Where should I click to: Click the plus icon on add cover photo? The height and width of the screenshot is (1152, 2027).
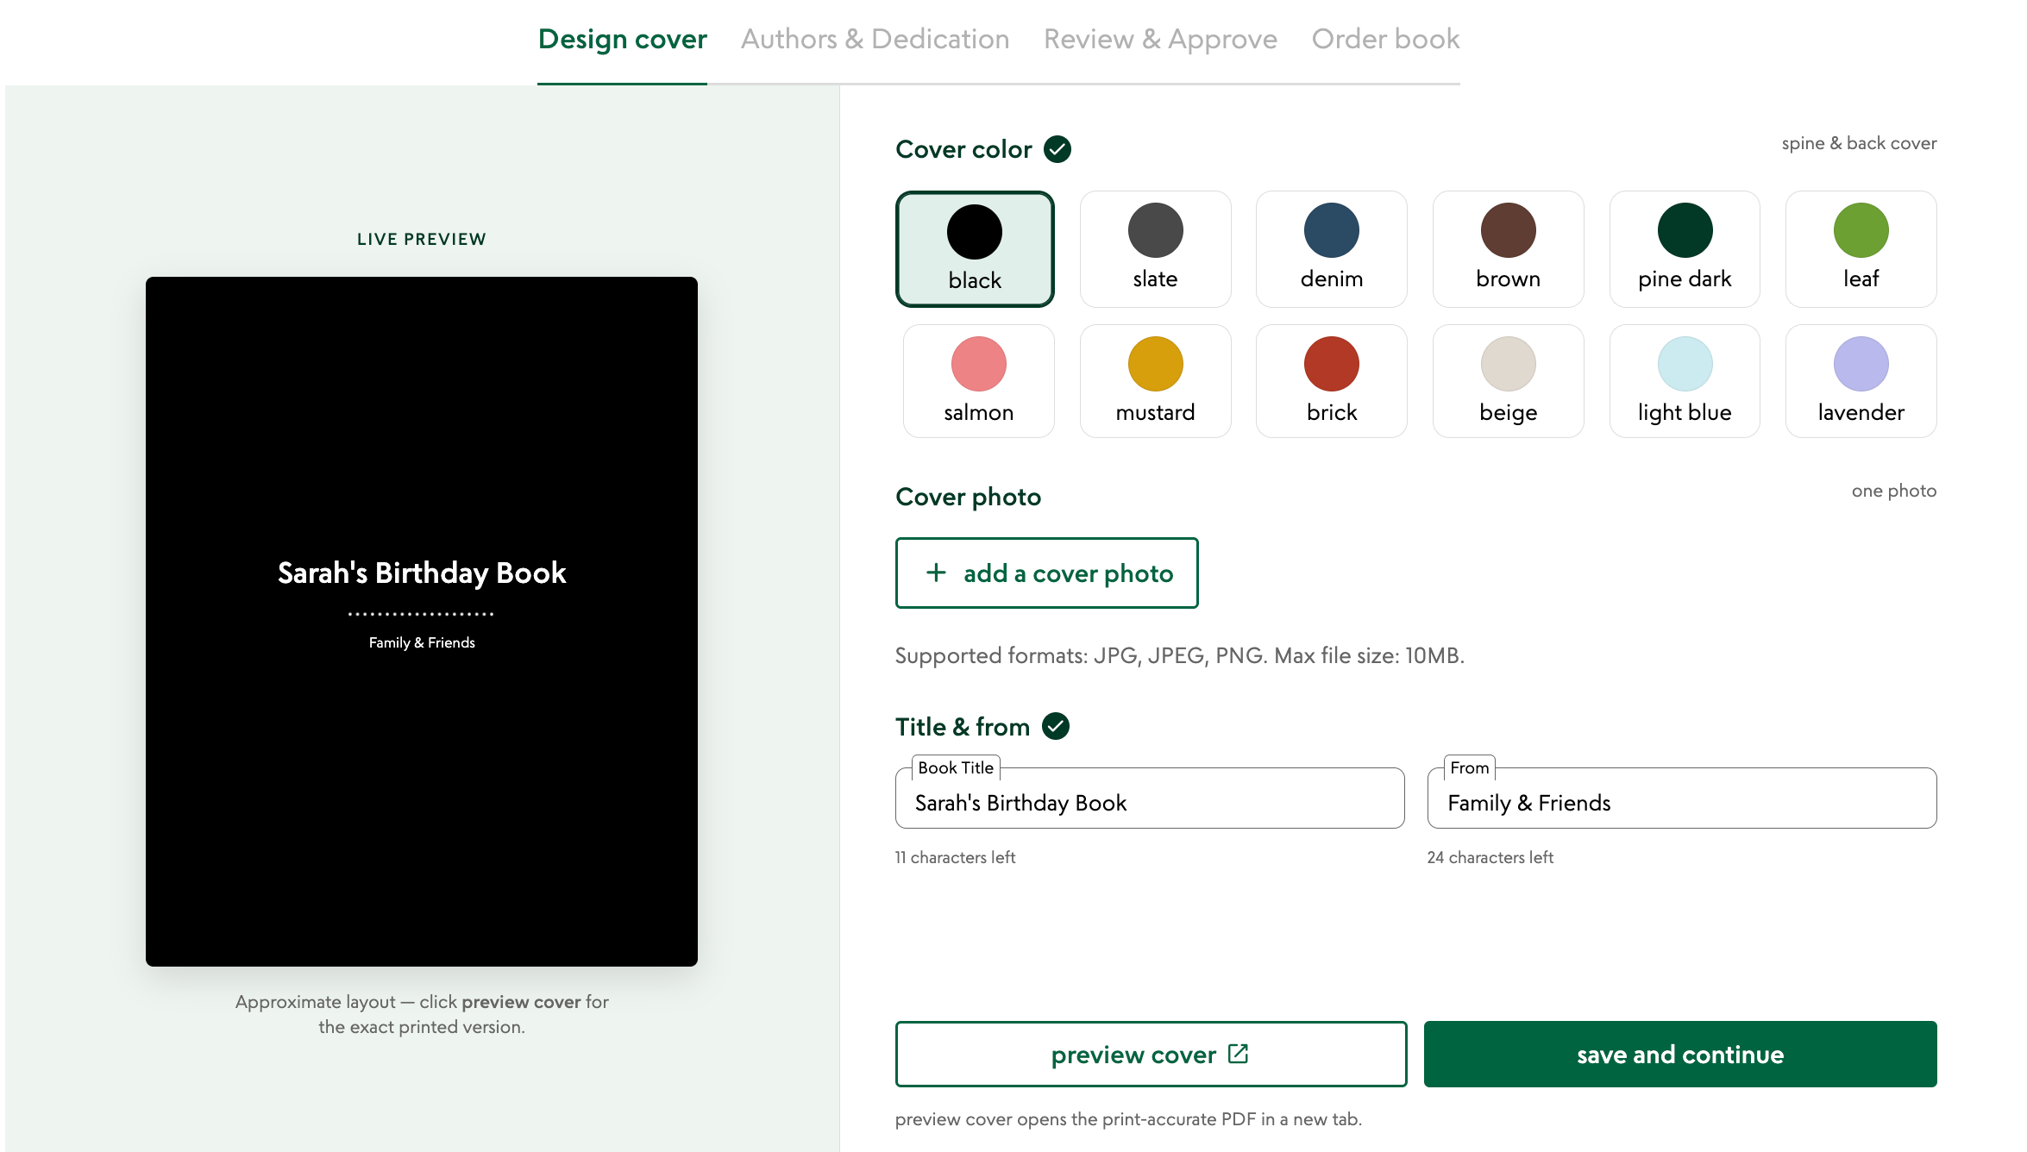tap(936, 573)
